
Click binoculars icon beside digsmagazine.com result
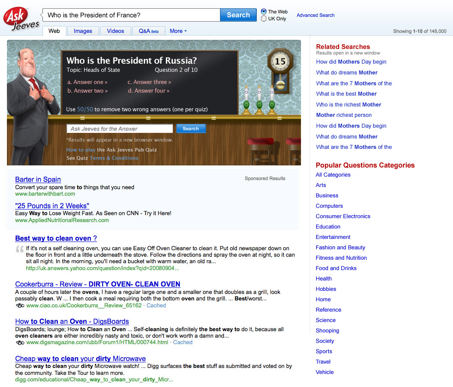coord(20,342)
